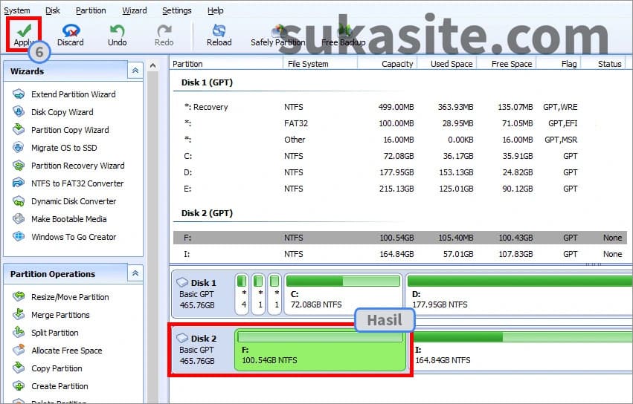Sort by File System column header
The image size is (633, 404).
320,64
